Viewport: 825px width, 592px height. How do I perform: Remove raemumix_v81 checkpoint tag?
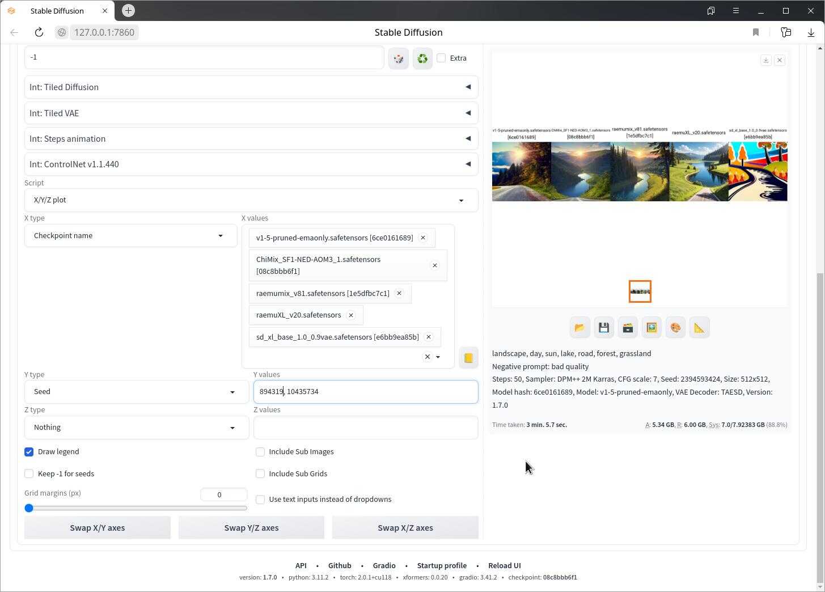click(x=399, y=293)
